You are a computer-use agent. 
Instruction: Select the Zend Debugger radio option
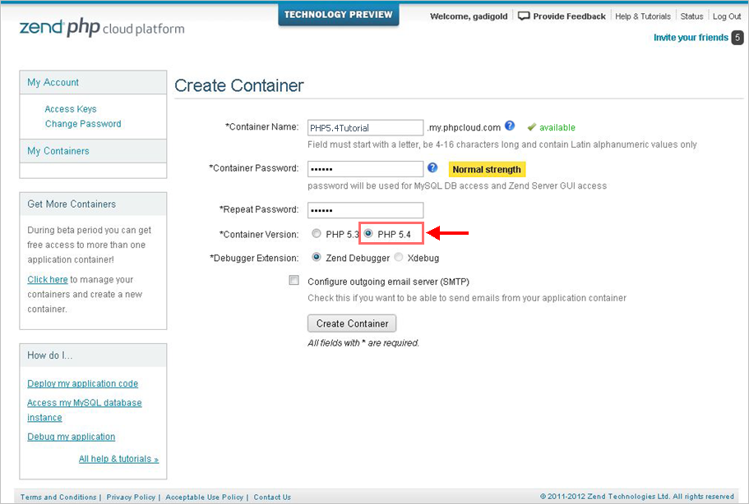[x=317, y=258]
